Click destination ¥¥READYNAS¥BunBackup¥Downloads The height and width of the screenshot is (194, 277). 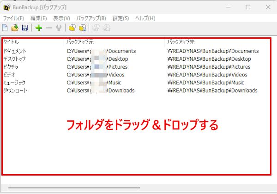[x=212, y=90]
